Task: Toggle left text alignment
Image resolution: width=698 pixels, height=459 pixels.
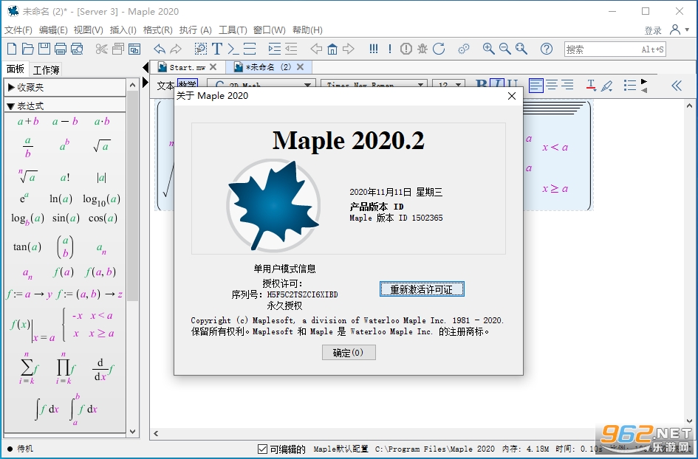Action: coord(536,85)
